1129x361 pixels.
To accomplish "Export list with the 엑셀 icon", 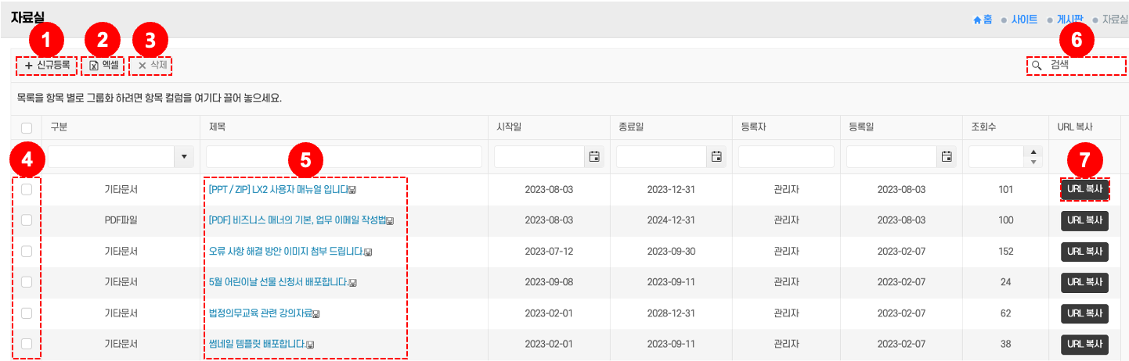I will (94, 66).
